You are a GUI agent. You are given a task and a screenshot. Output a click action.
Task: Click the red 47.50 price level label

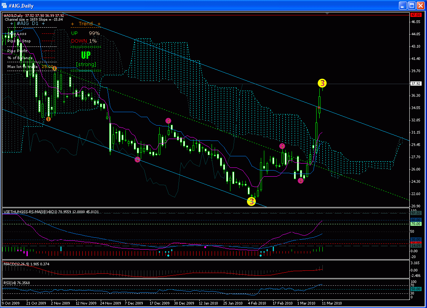pos(415,15)
